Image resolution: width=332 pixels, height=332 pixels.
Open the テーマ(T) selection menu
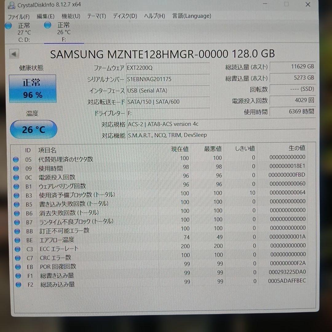96,16
